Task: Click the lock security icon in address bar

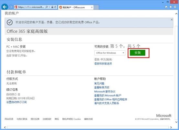Action: click(x=52, y=7)
